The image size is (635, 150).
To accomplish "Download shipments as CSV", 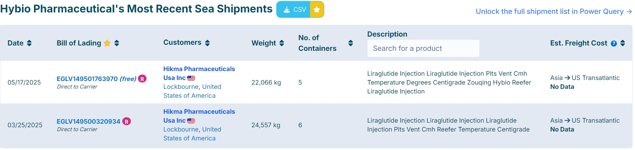I will (294, 10).
